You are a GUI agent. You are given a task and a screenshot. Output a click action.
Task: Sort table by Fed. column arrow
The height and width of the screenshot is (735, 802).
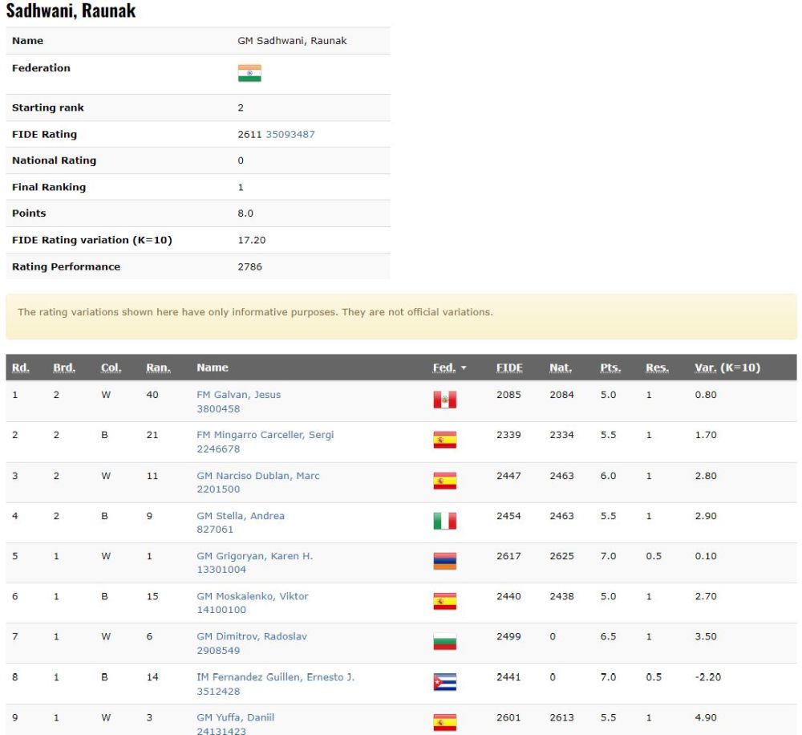point(464,368)
